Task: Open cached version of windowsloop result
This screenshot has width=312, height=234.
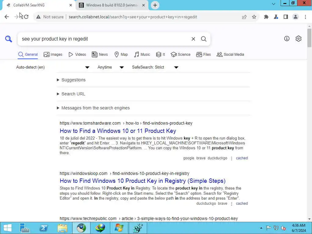Action: (242, 204)
